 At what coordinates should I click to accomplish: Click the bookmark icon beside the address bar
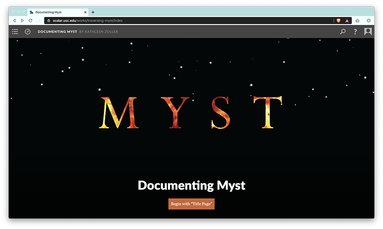click(39, 21)
